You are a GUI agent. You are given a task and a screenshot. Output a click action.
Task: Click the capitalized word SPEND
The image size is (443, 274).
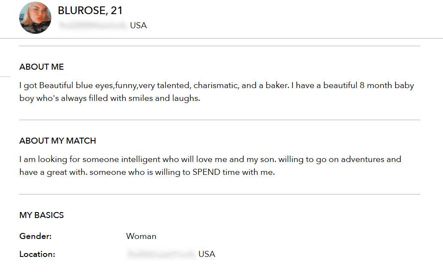pyautogui.click(x=206, y=172)
